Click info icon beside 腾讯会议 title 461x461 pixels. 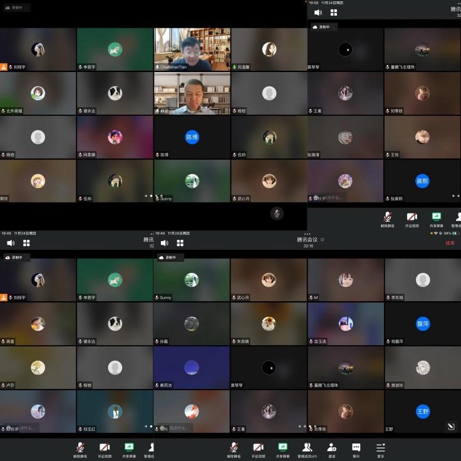pos(323,239)
